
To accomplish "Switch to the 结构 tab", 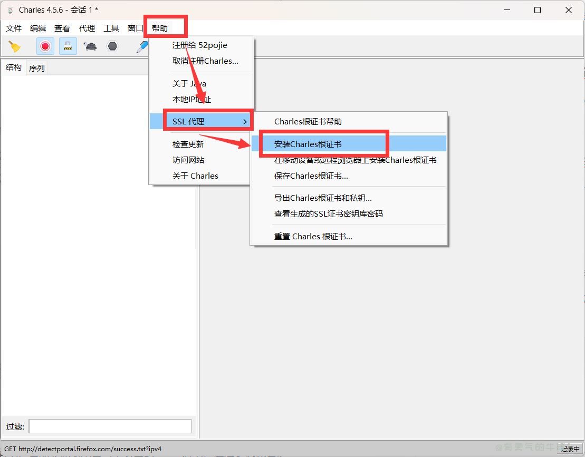I will (14, 67).
